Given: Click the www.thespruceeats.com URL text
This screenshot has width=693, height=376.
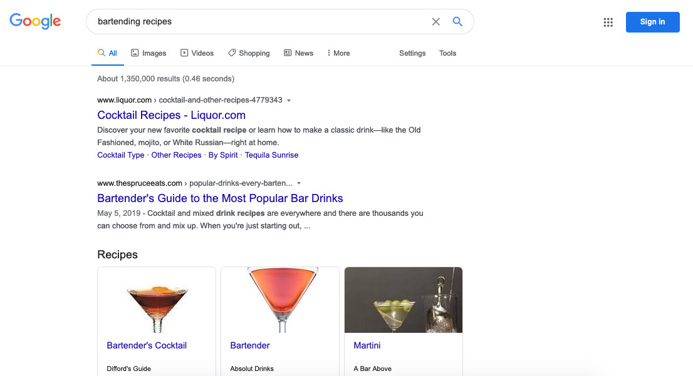Looking at the screenshot, I should [x=140, y=183].
